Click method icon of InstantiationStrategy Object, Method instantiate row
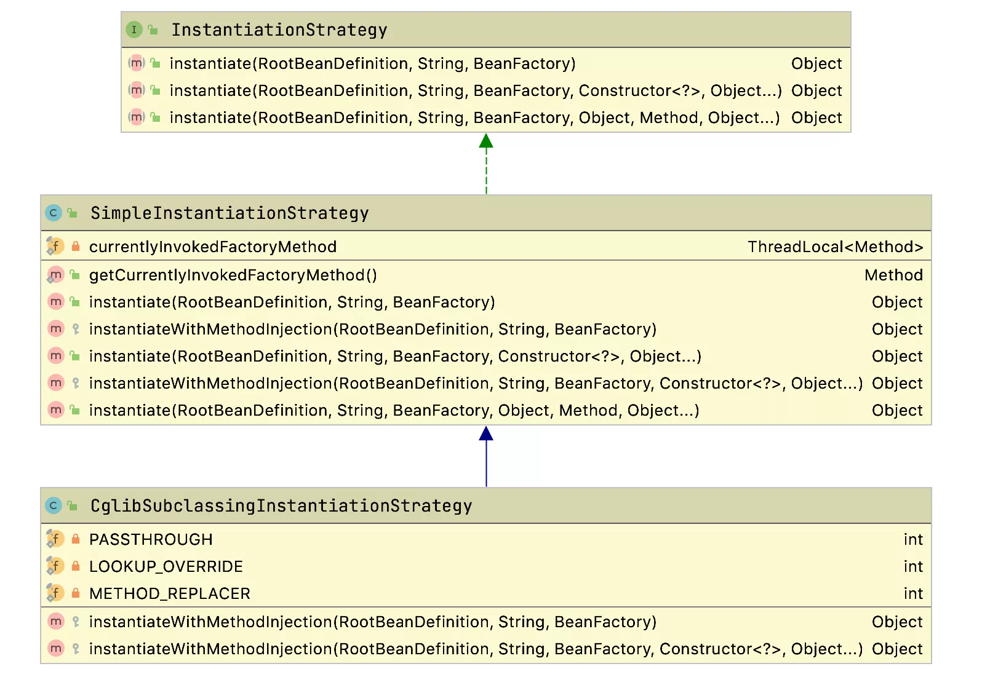 (x=137, y=117)
